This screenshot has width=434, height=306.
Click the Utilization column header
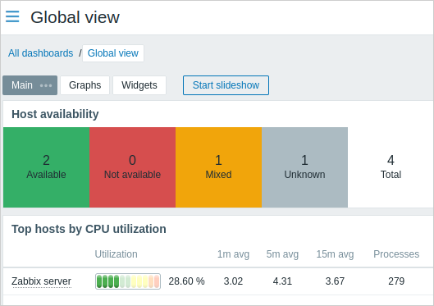pyautogui.click(x=116, y=254)
